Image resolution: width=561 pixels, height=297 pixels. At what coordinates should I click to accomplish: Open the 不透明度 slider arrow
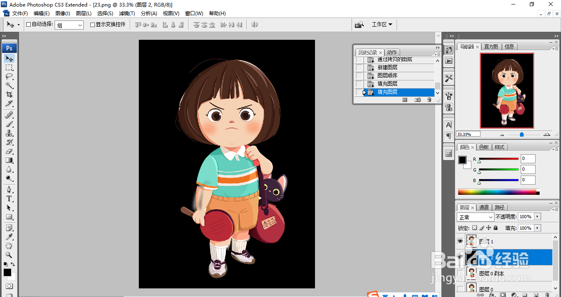pos(538,217)
